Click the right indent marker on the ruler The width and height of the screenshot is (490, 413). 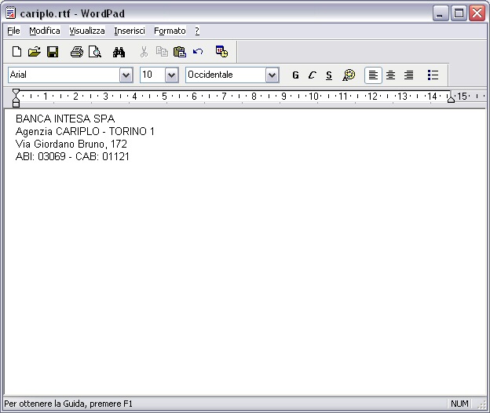point(451,99)
